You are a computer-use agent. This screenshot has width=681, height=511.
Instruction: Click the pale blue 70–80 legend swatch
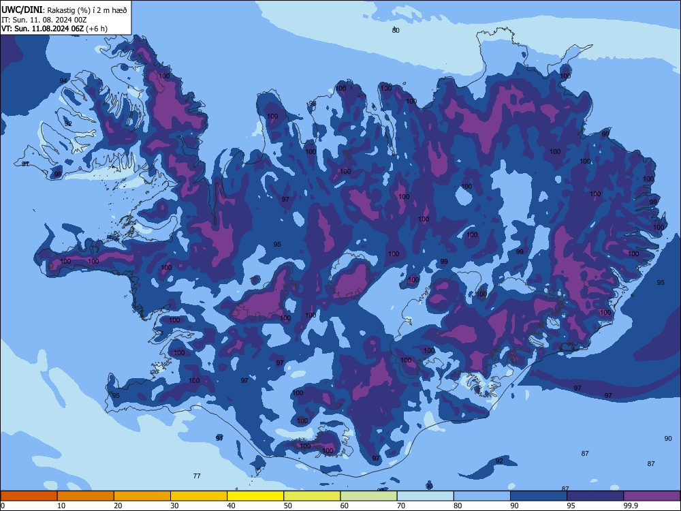[x=425, y=496]
